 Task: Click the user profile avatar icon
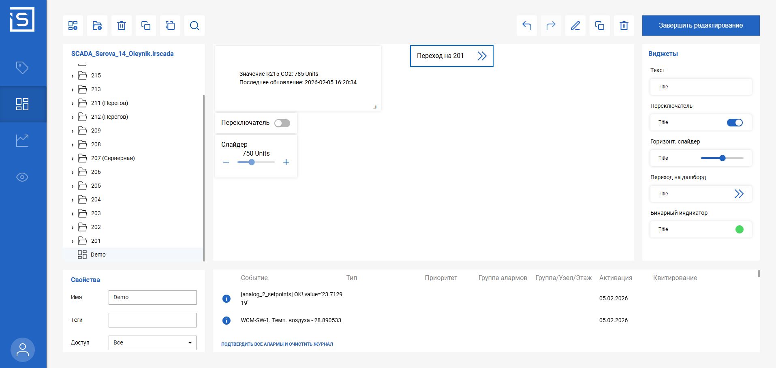click(x=22, y=350)
